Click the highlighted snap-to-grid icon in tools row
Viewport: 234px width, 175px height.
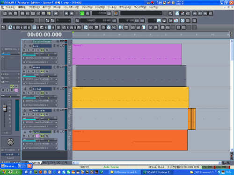[49, 28]
